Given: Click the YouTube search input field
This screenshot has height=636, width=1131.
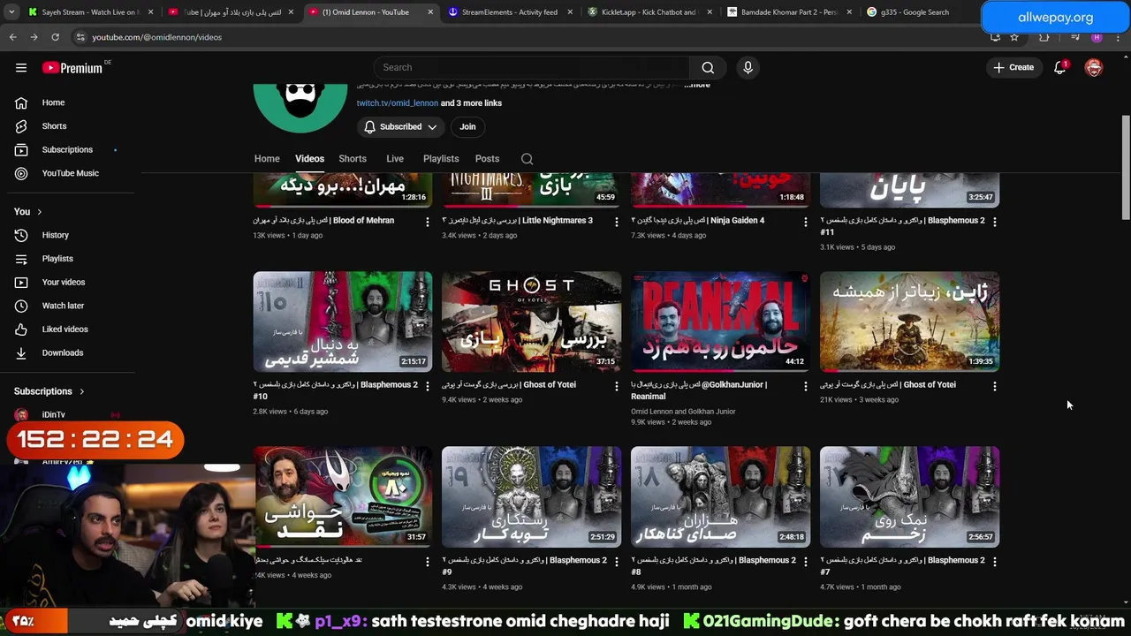Looking at the screenshot, I should [530, 67].
